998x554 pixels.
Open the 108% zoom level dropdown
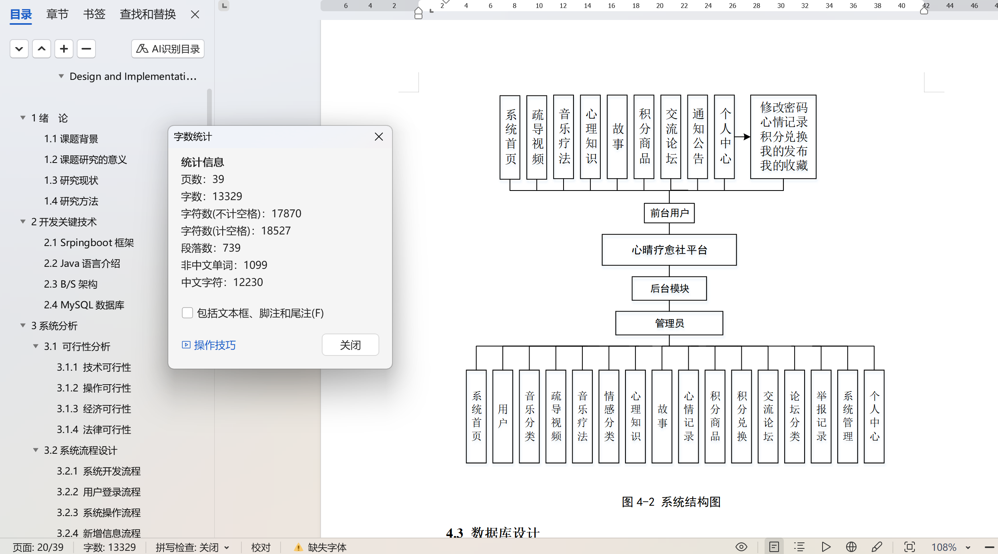click(968, 548)
